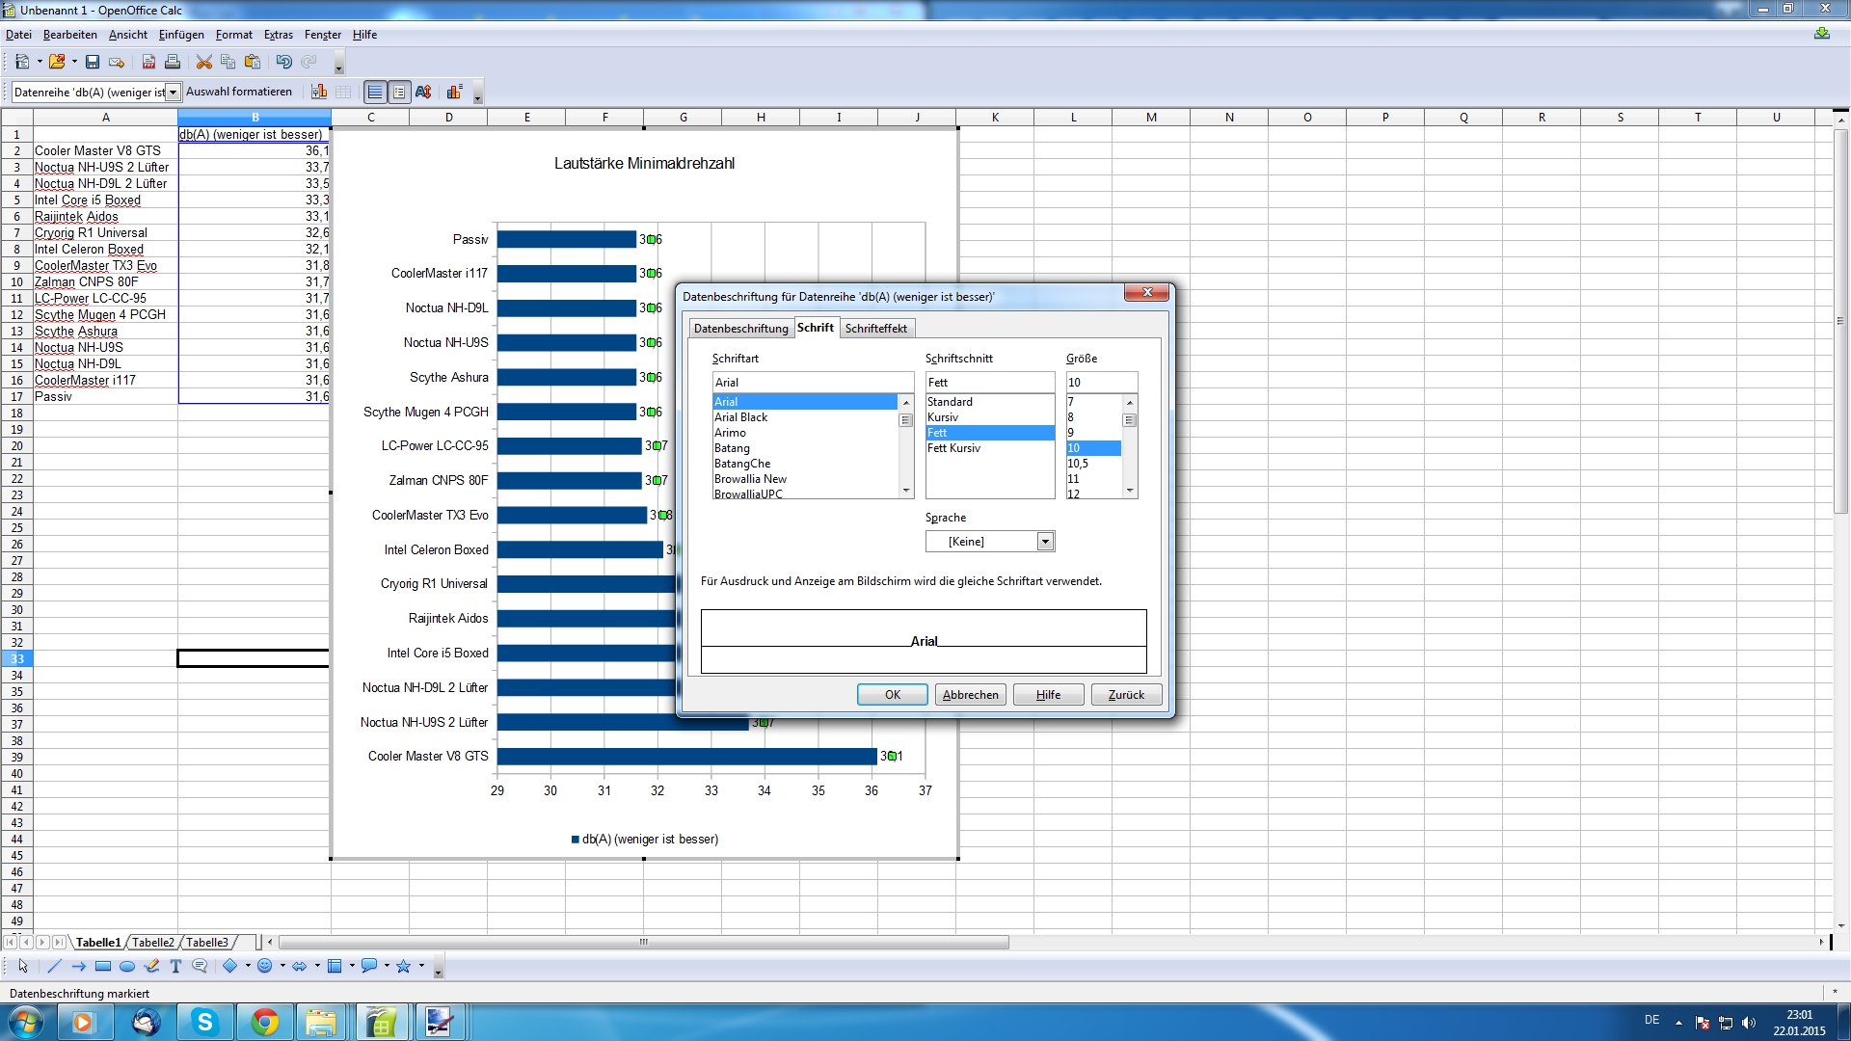The image size is (1851, 1041).
Task: Confirm the dialog with OK
Action: pyautogui.click(x=893, y=695)
